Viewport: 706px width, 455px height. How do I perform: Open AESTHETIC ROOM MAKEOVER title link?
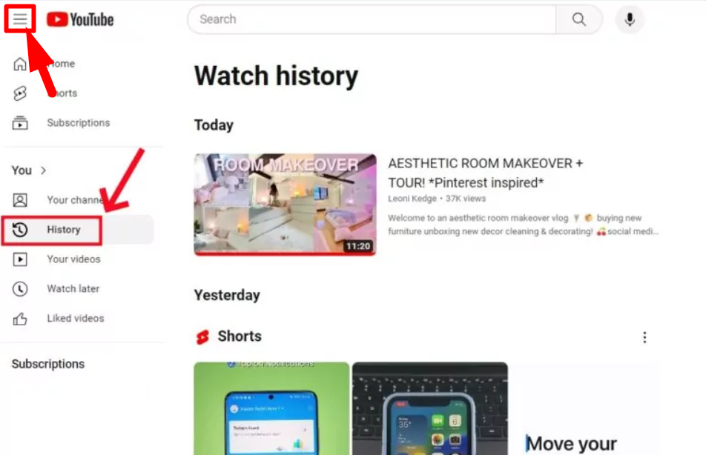(485, 173)
